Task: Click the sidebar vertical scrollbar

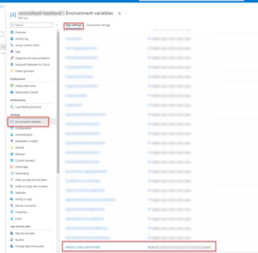Action: pos(58,101)
